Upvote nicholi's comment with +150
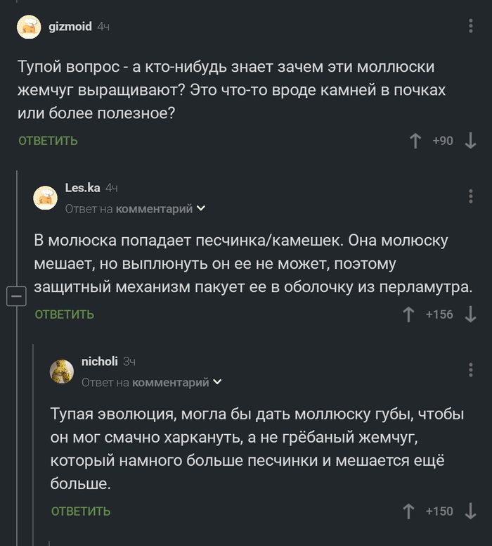This screenshot has height=546, width=492. [x=408, y=512]
